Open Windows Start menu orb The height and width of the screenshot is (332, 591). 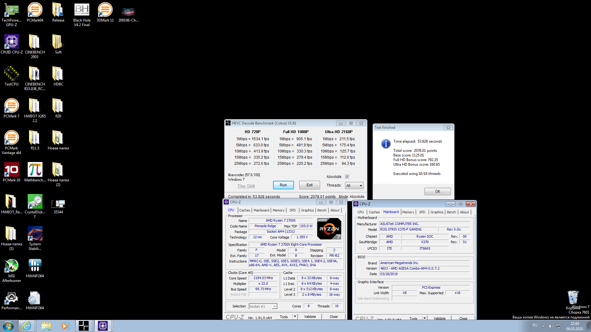click(8, 326)
